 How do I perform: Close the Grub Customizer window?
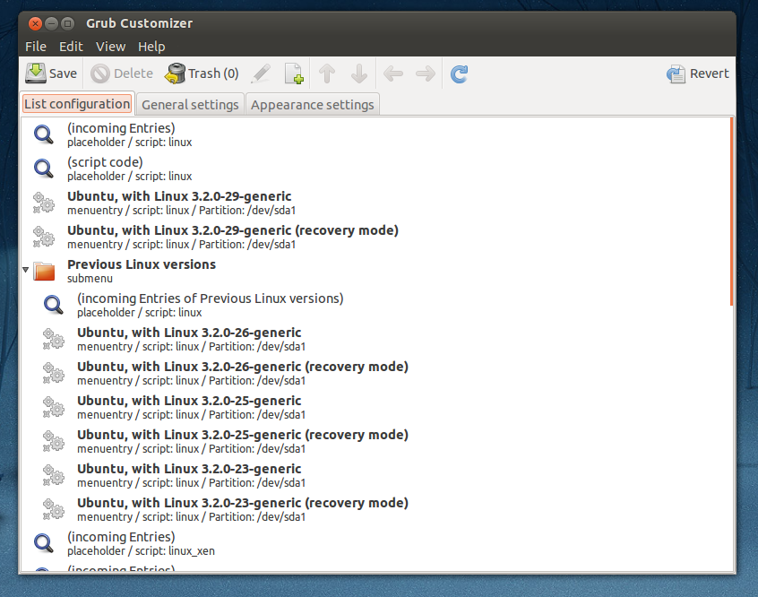(x=35, y=23)
